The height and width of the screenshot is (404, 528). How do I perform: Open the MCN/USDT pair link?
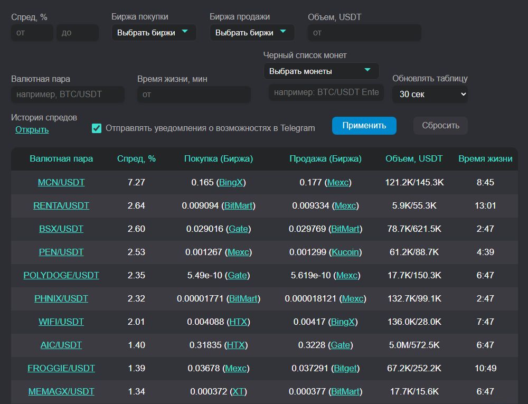tap(61, 183)
